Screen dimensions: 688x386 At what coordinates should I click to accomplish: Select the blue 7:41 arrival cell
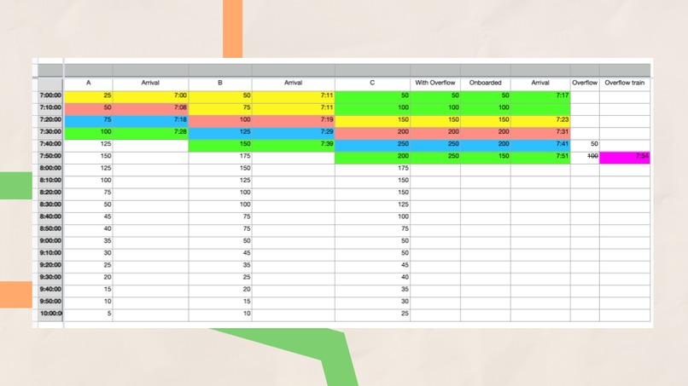(540, 144)
